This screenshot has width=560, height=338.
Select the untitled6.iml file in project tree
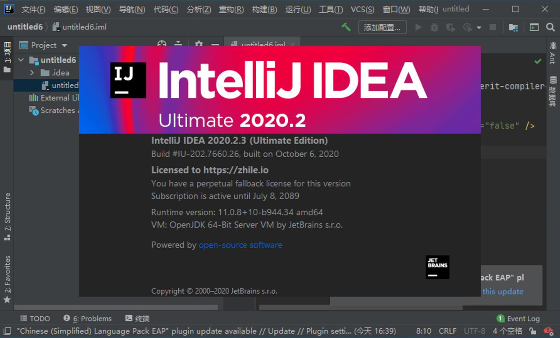pos(46,85)
